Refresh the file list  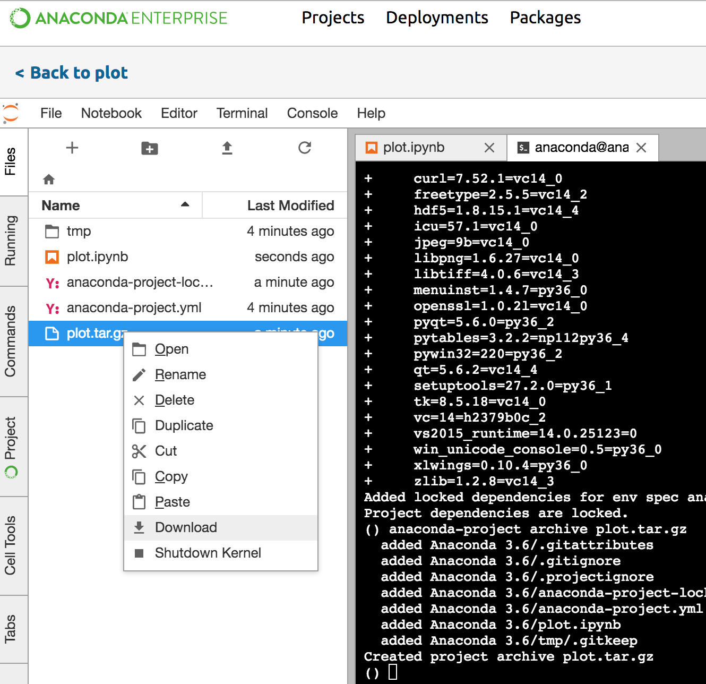[305, 148]
